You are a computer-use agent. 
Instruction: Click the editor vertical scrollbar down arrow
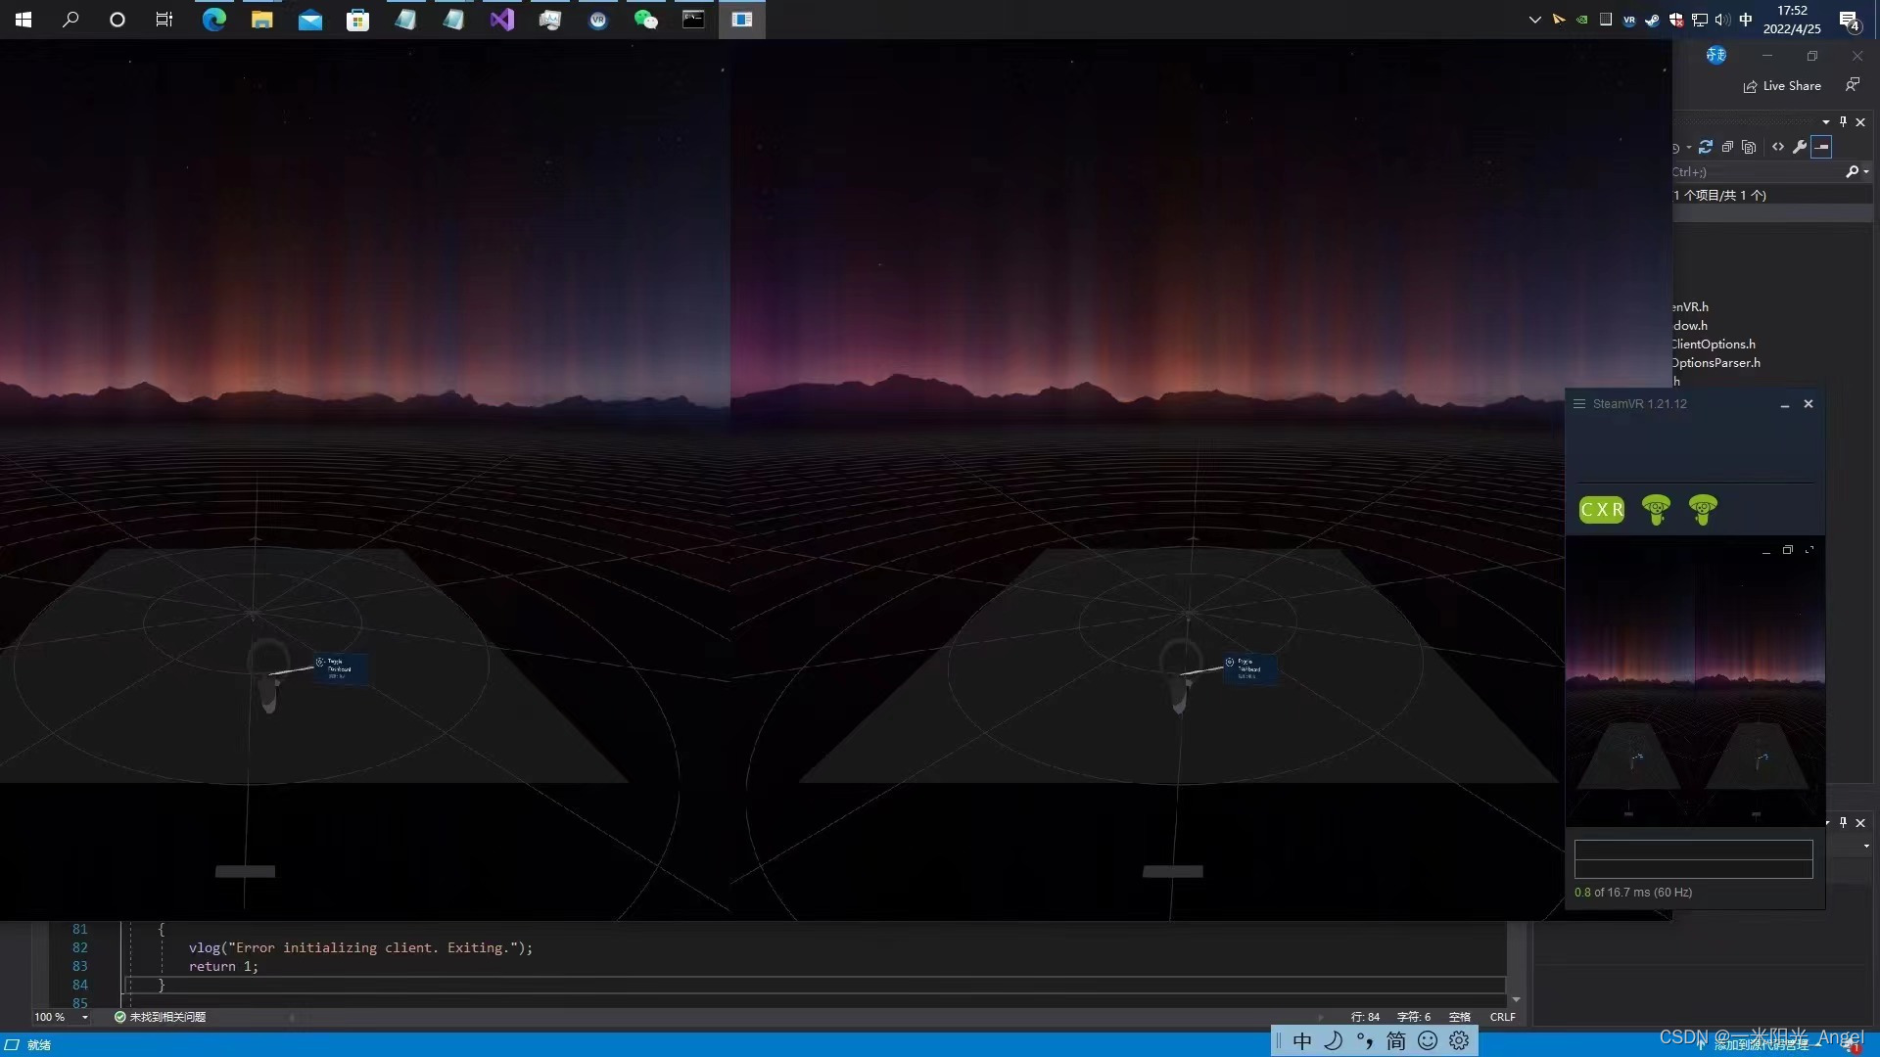pyautogui.click(x=1516, y=1000)
